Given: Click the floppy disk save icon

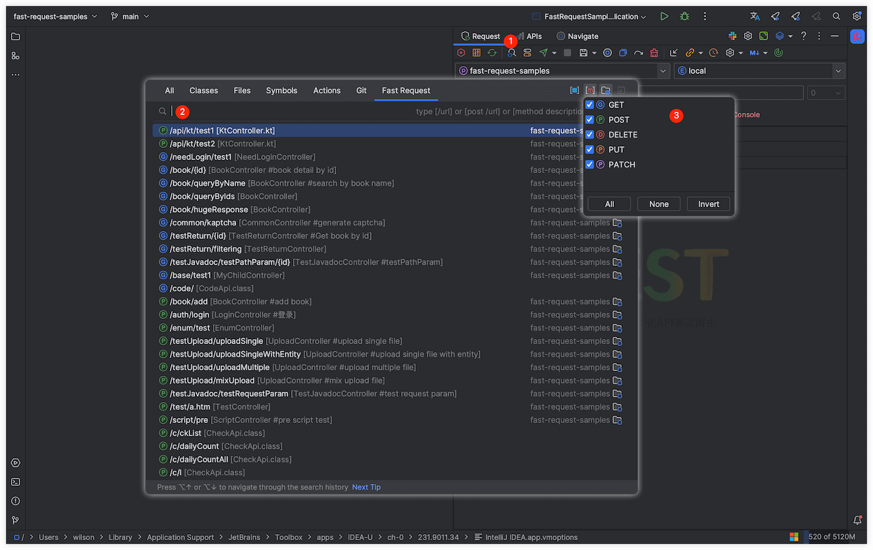Looking at the screenshot, I should 583,53.
